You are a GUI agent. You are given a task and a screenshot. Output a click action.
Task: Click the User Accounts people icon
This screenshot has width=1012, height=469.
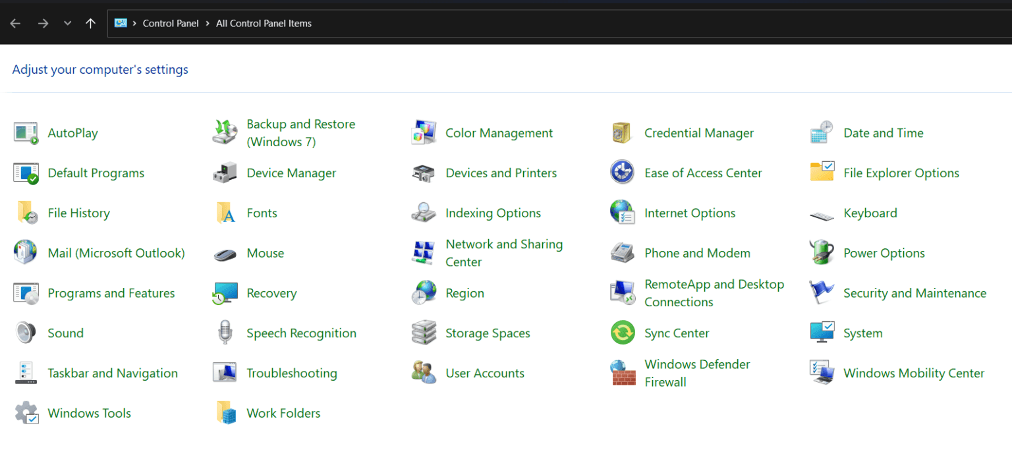424,373
